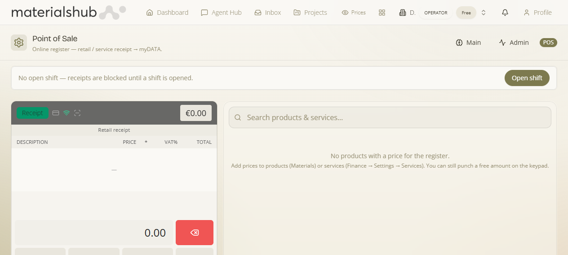Open the Free plan badge dropdown
The height and width of the screenshot is (255, 568).
(466, 13)
